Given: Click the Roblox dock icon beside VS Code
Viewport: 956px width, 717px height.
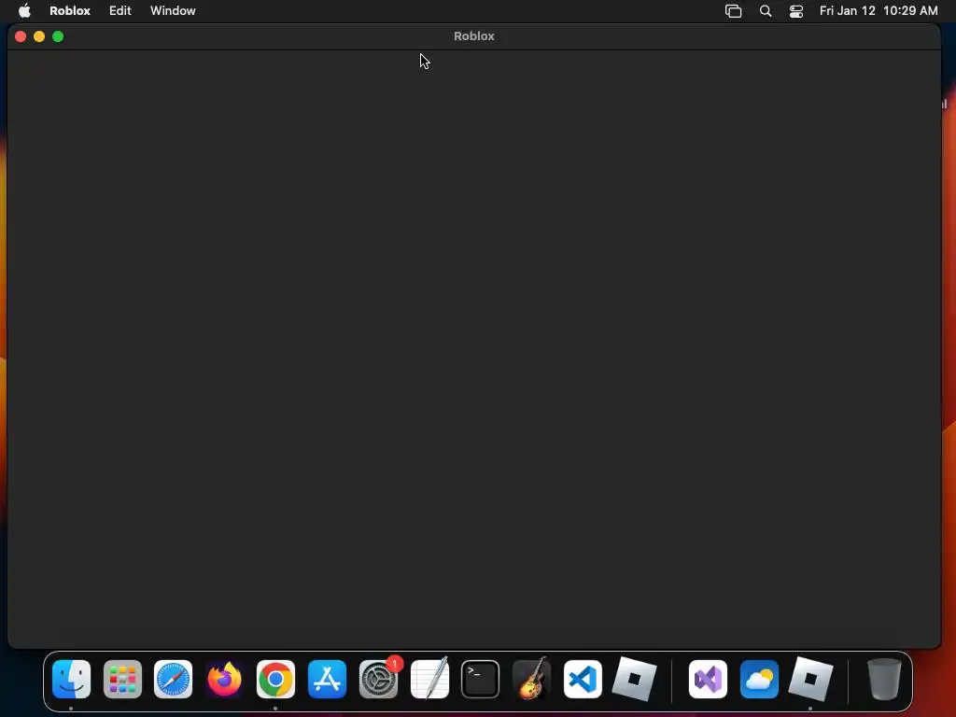Looking at the screenshot, I should point(634,680).
